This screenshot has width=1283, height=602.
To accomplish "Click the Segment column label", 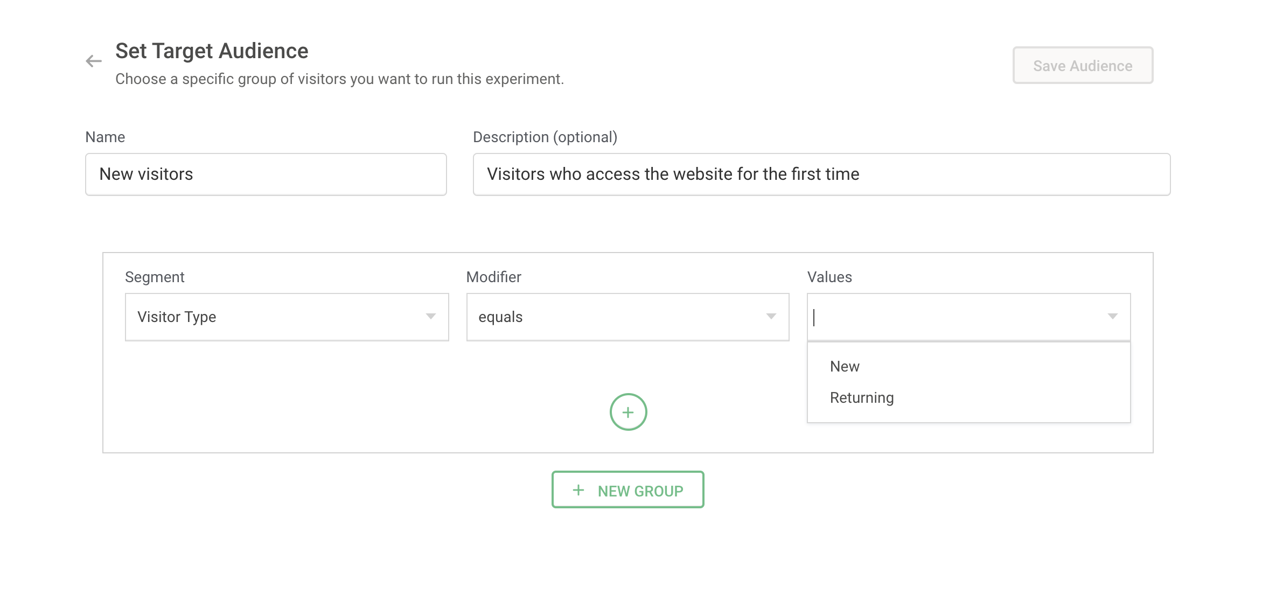I will pos(155,277).
